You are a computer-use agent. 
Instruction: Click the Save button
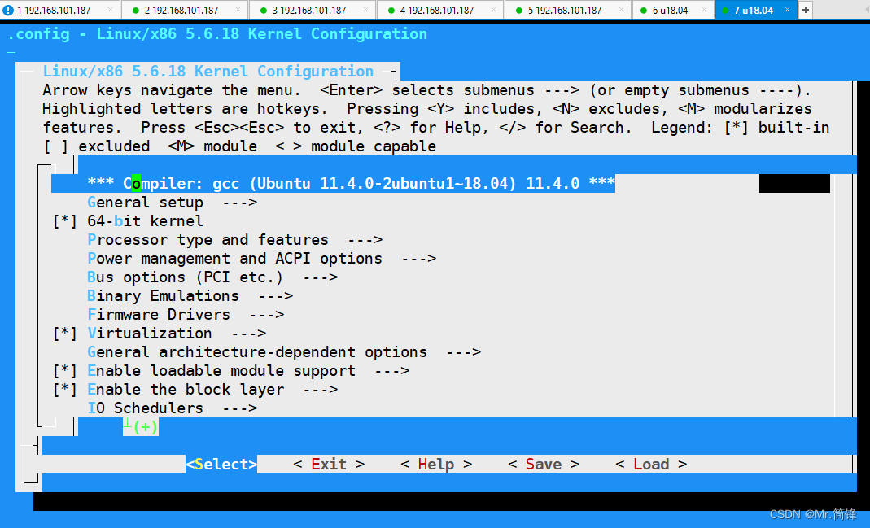[543, 464]
